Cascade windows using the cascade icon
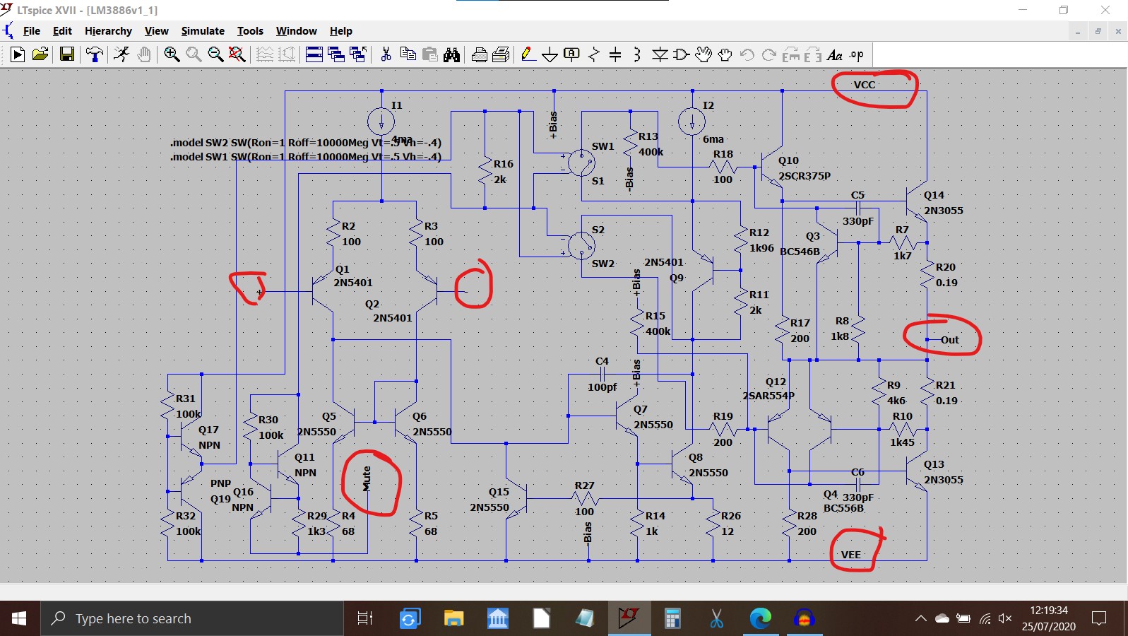 pyautogui.click(x=336, y=54)
